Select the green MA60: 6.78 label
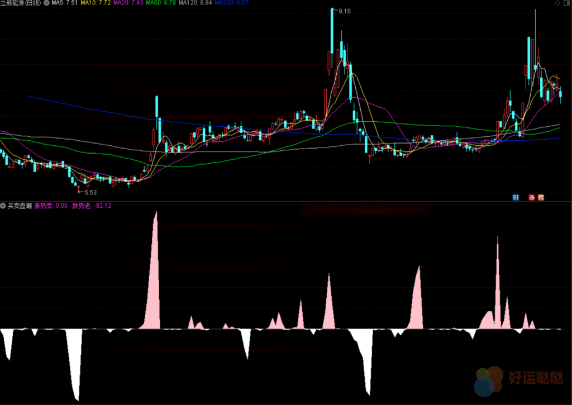Screen dimensions: 572x405 point(161,3)
